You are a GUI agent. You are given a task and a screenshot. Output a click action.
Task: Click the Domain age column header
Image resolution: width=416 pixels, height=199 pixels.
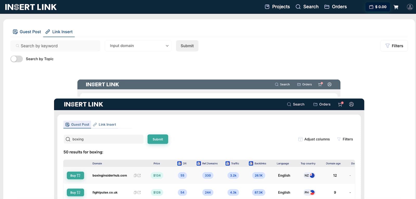click(x=333, y=163)
